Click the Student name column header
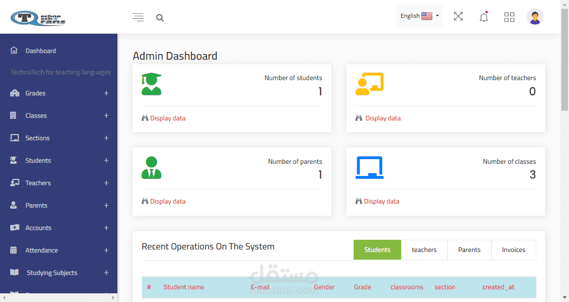 coord(184,287)
